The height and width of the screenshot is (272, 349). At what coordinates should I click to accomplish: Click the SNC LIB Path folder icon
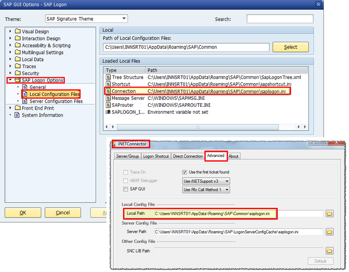[x=329, y=251]
